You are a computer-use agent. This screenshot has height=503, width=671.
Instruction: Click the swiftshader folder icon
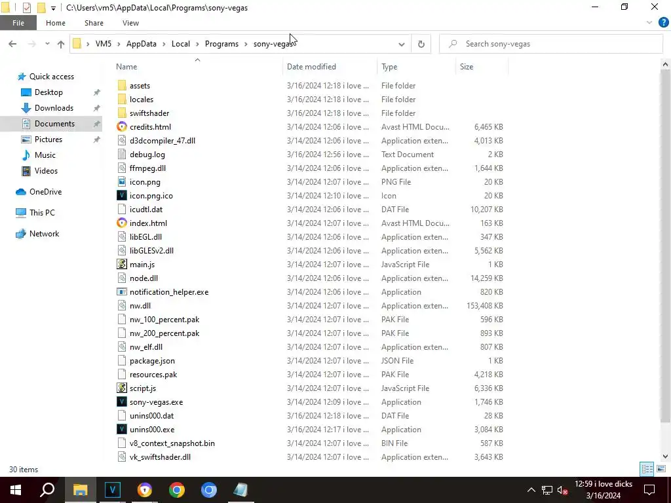click(122, 113)
